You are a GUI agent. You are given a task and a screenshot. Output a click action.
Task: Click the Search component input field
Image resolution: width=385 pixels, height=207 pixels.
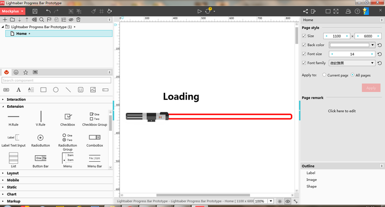pos(56,81)
